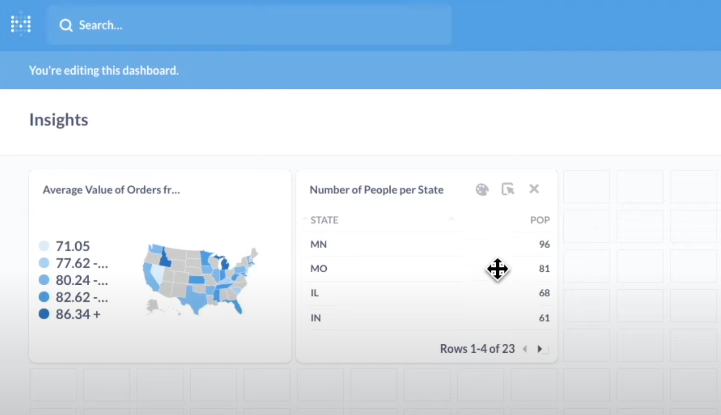Click the Metabase logo icon
The image size is (721, 415).
[21, 25]
